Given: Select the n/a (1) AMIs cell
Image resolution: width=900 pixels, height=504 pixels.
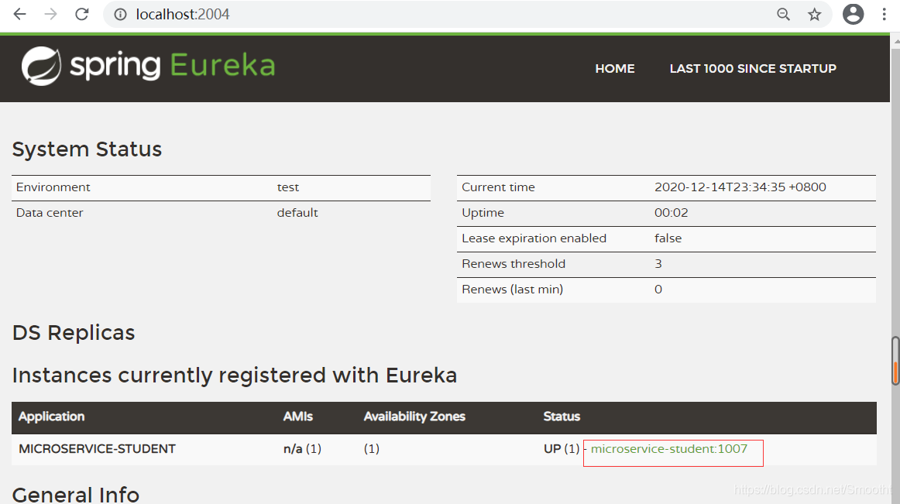Looking at the screenshot, I should point(302,449).
